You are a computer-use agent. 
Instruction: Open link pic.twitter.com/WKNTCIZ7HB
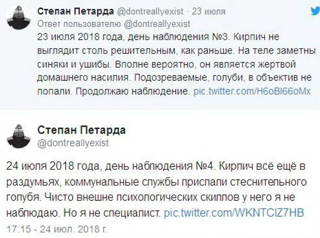tap(234, 213)
